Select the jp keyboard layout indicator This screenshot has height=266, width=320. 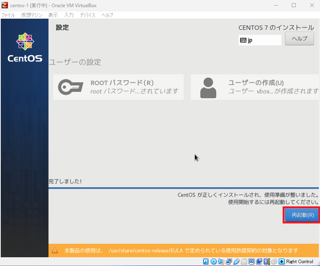260,40
